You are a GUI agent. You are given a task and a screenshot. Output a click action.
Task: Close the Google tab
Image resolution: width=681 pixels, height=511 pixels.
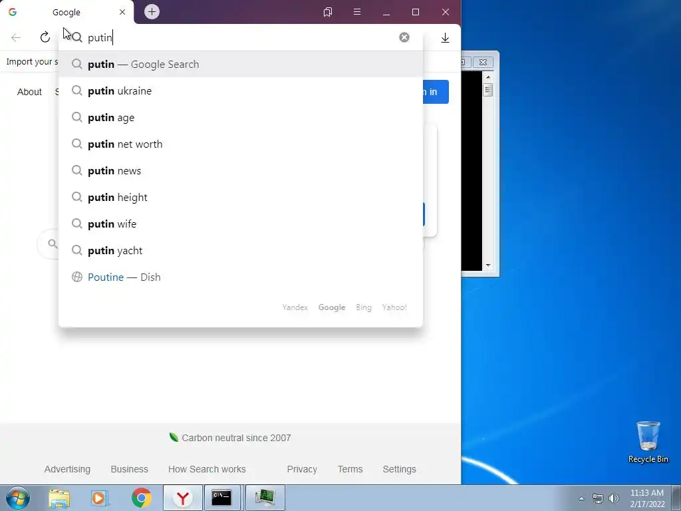click(122, 12)
